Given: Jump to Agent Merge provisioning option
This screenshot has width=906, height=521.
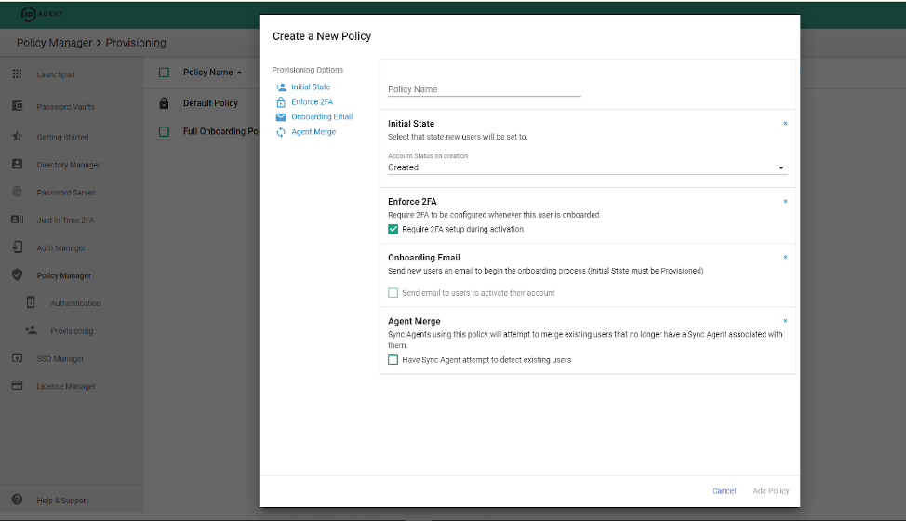Looking at the screenshot, I should point(313,132).
